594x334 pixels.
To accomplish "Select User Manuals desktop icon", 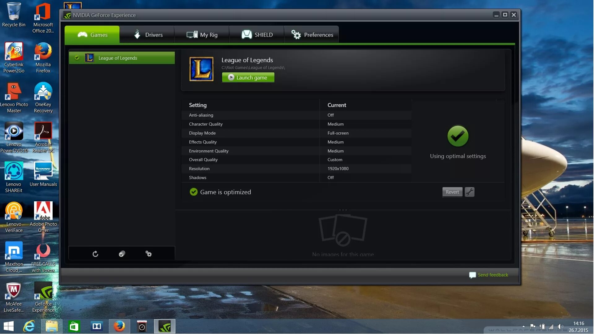I will click(43, 174).
